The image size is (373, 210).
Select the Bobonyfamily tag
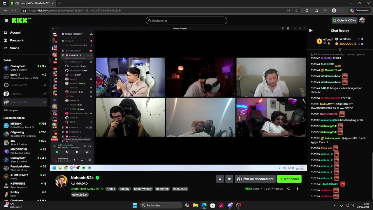click(143, 189)
